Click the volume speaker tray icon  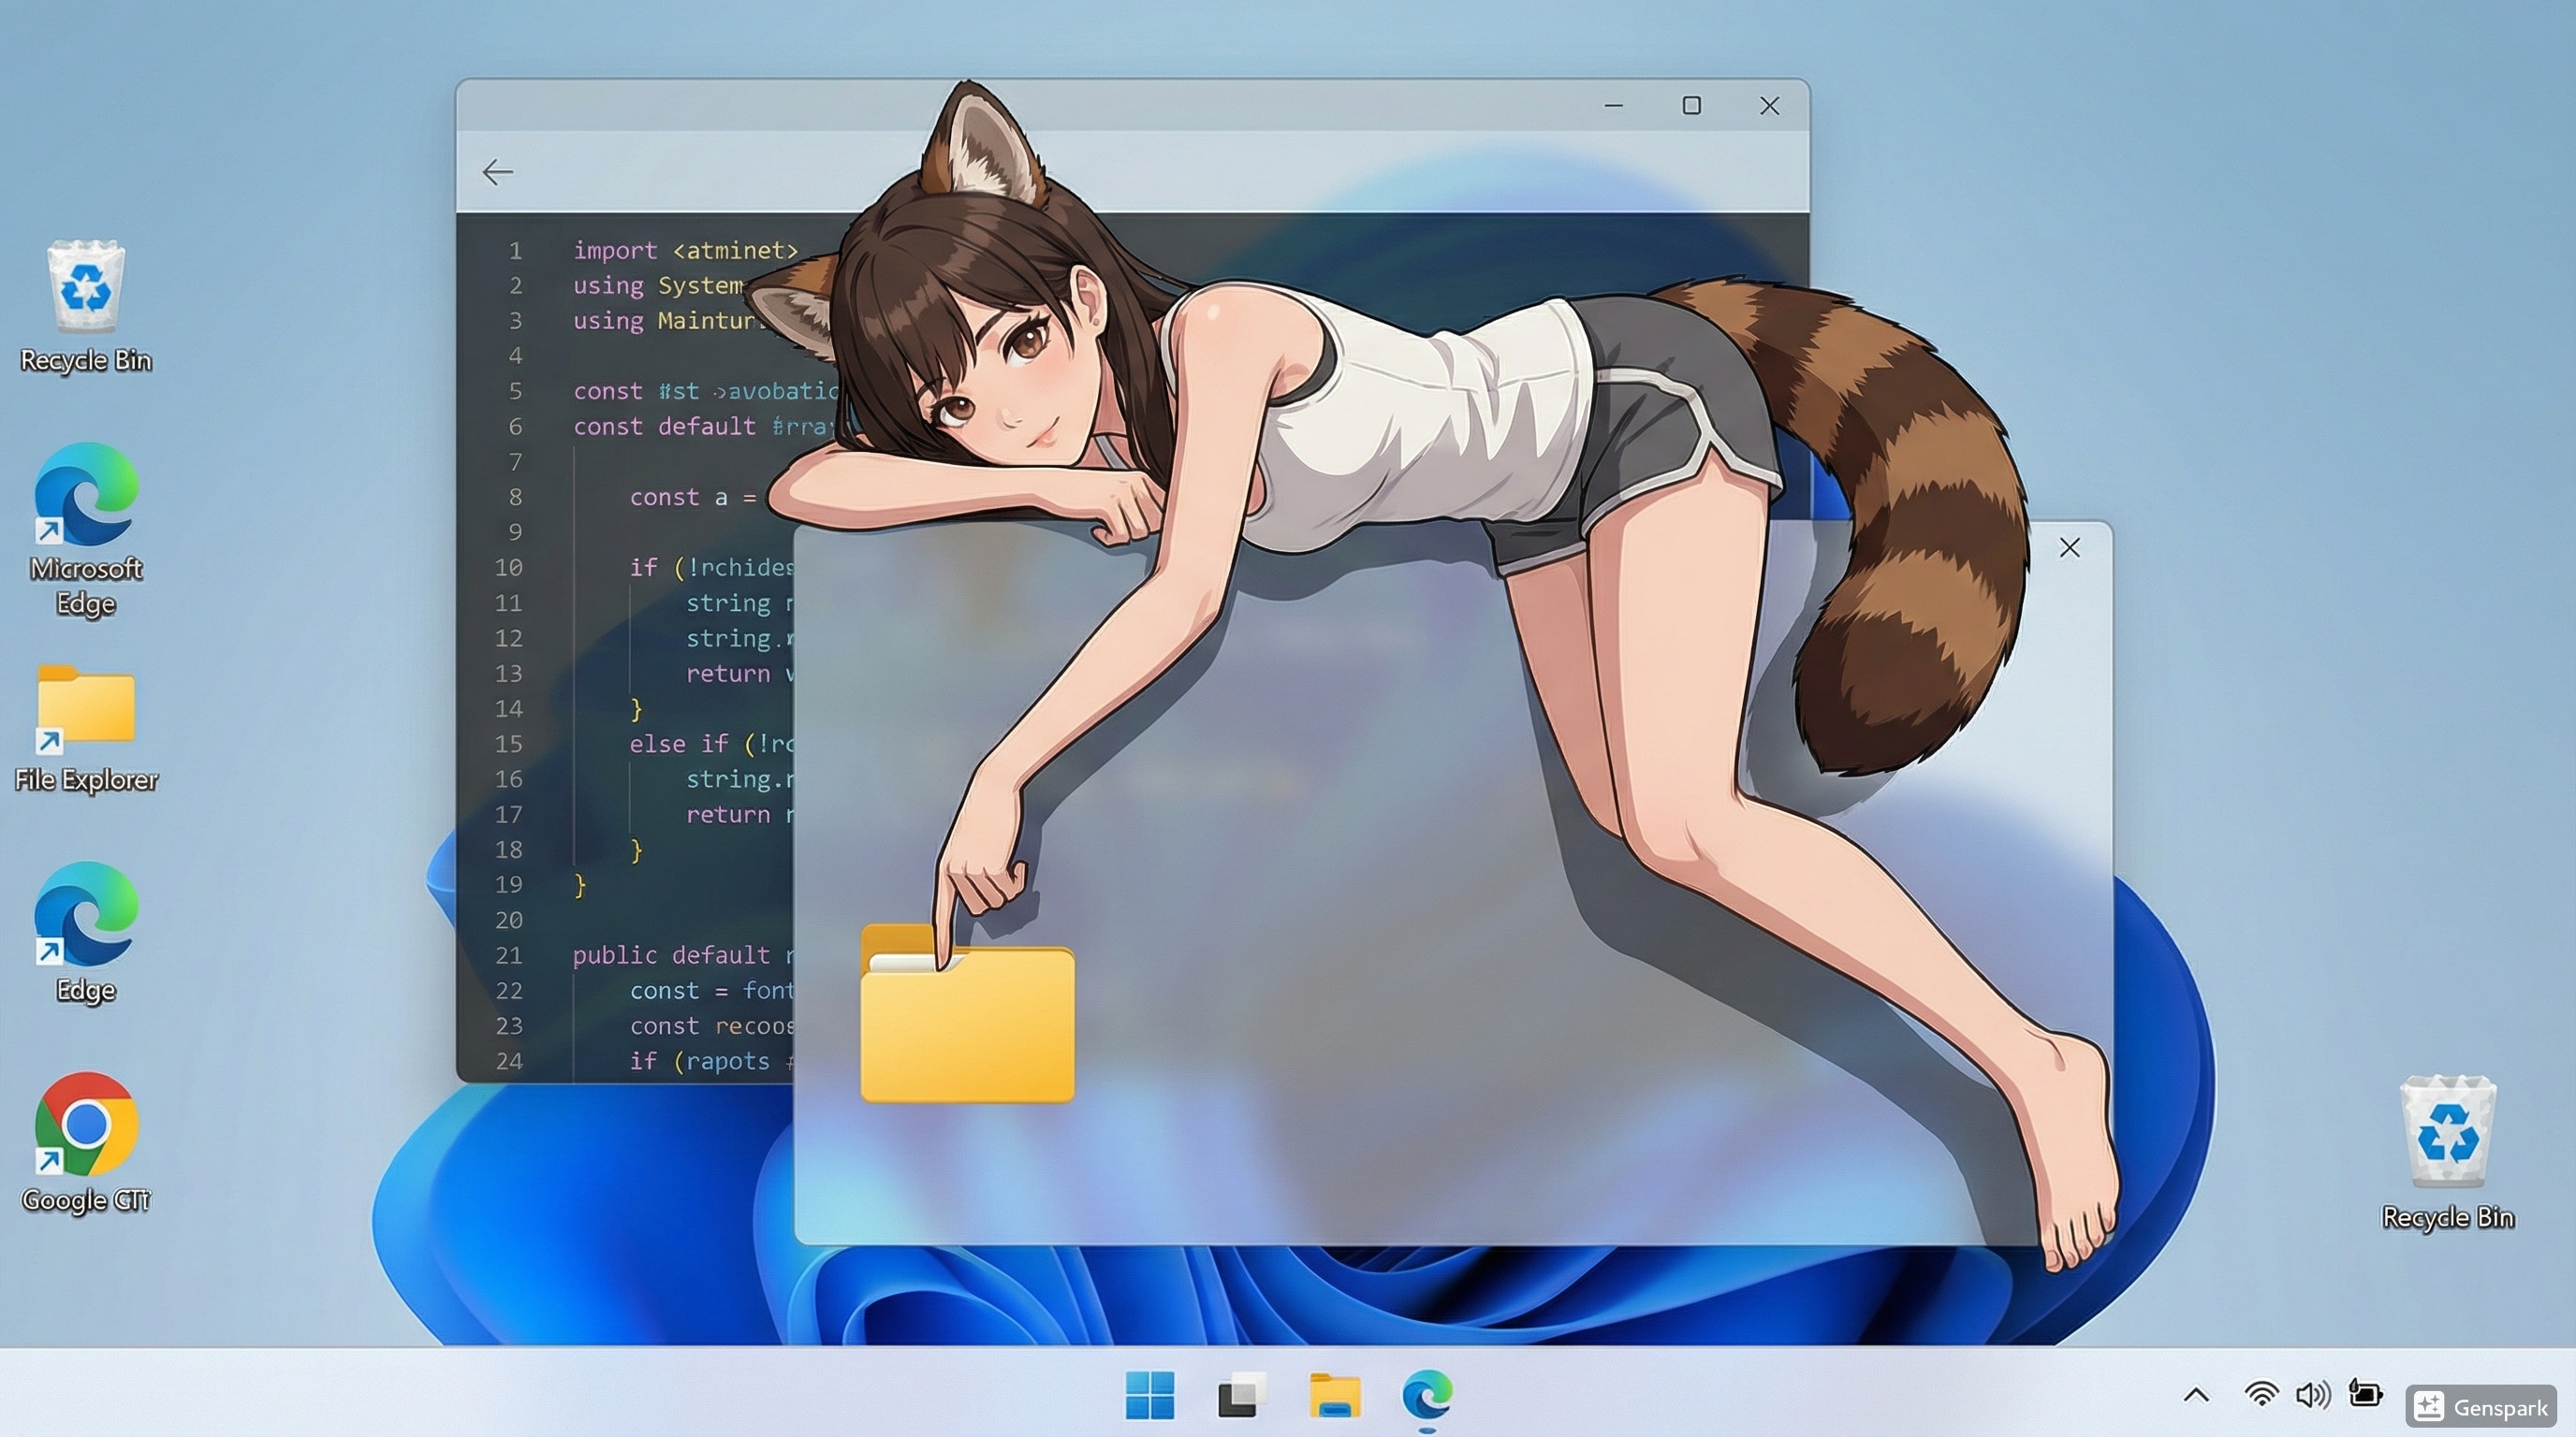point(2313,1395)
